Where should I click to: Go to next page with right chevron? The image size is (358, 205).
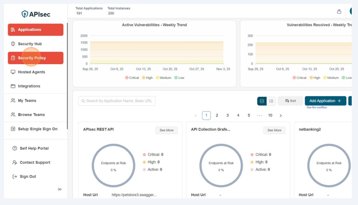tap(281, 115)
